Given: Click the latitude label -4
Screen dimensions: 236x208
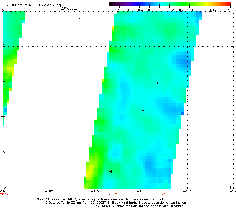Looking at the screenshot, I should [3, 81].
